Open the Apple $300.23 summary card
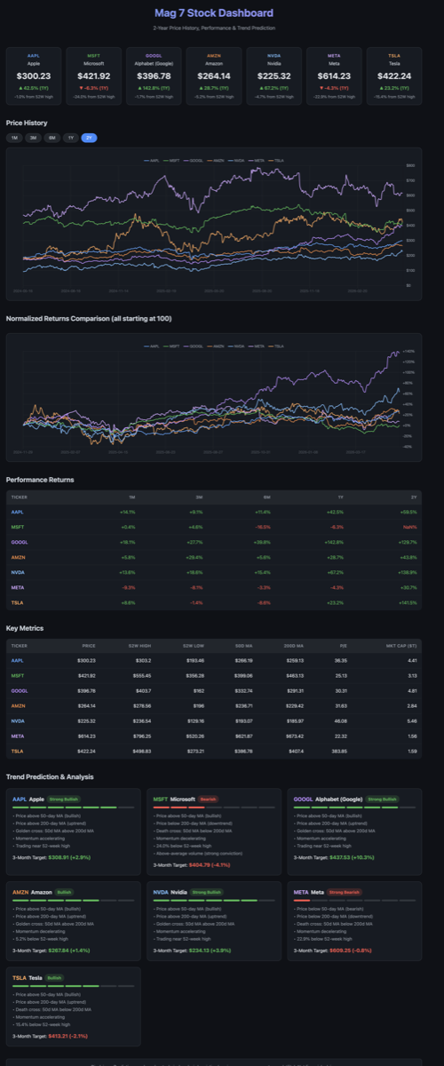This screenshot has width=444, height=1066. tap(32, 76)
